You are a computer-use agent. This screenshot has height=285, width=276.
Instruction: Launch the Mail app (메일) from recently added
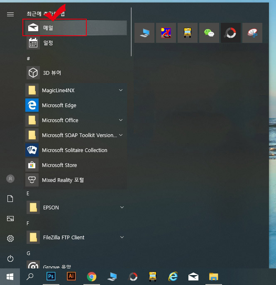pos(76,27)
